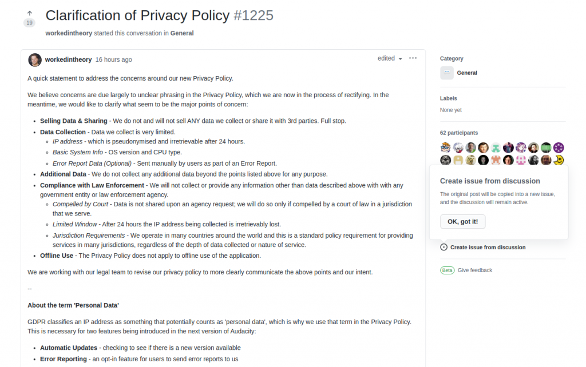Click the yellow smiley moon participant avatar
The height and width of the screenshot is (367, 586).
click(x=559, y=159)
